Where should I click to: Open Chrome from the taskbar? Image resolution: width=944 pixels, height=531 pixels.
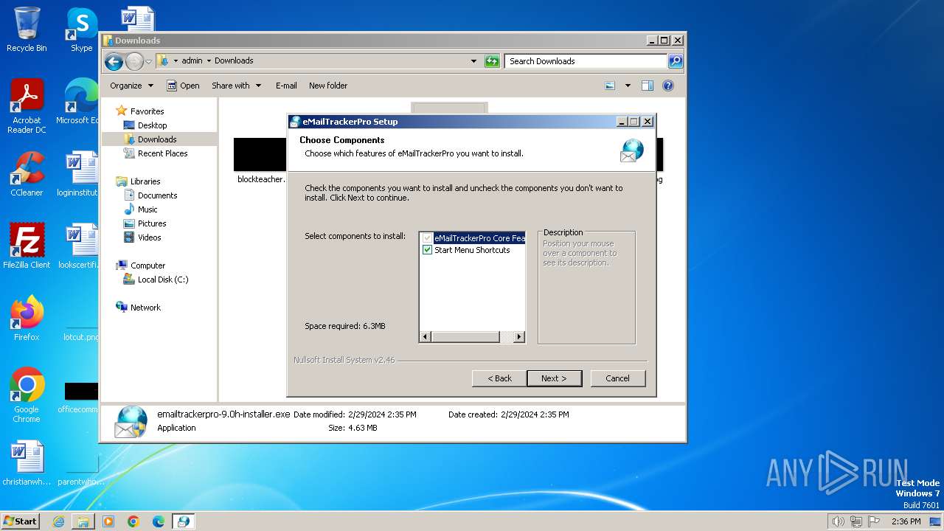133,521
